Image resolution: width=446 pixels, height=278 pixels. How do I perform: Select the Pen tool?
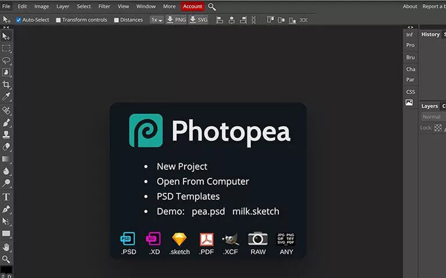pyautogui.click(x=6, y=209)
